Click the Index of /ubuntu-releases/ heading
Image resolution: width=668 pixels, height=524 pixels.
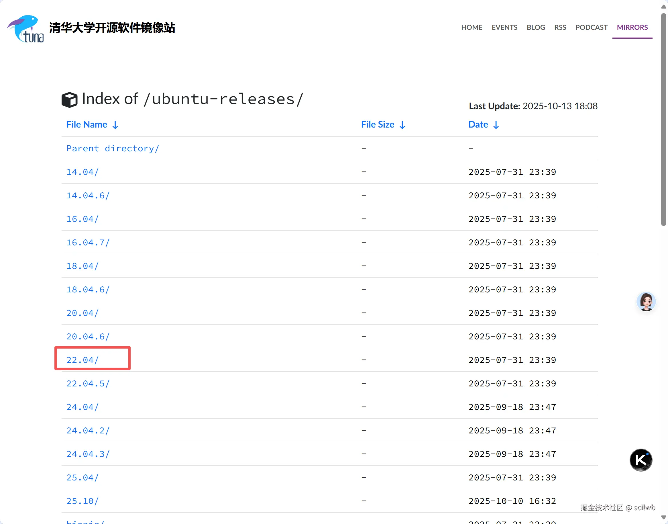point(193,99)
